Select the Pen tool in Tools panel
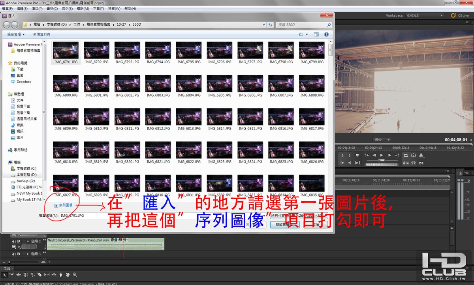Viewport: 474px width, 285px height. [61, 275]
